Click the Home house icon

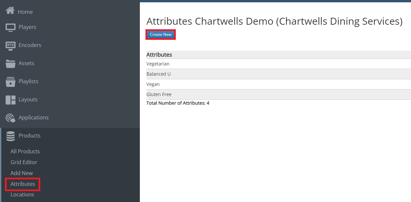[x=10, y=11]
